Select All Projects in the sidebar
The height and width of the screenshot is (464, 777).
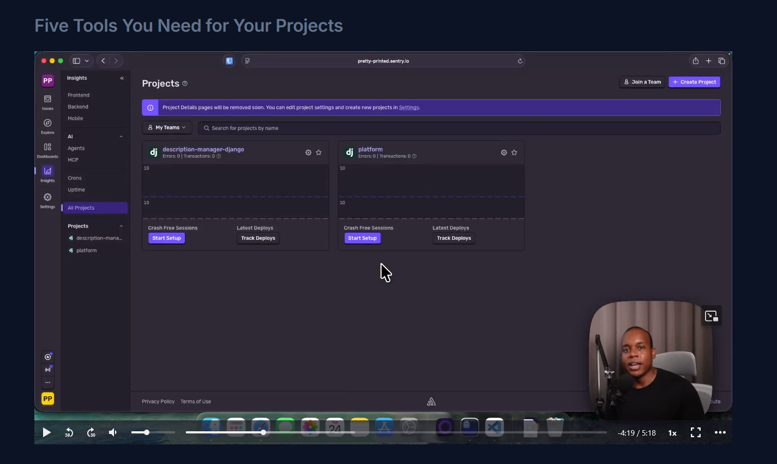coord(95,208)
